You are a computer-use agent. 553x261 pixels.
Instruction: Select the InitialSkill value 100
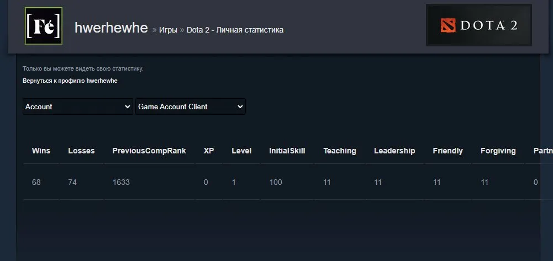[x=276, y=182]
